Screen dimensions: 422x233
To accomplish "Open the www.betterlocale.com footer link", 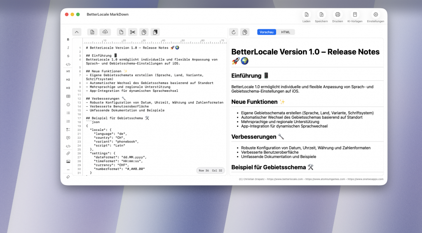I will pyautogui.click(x=285, y=179).
